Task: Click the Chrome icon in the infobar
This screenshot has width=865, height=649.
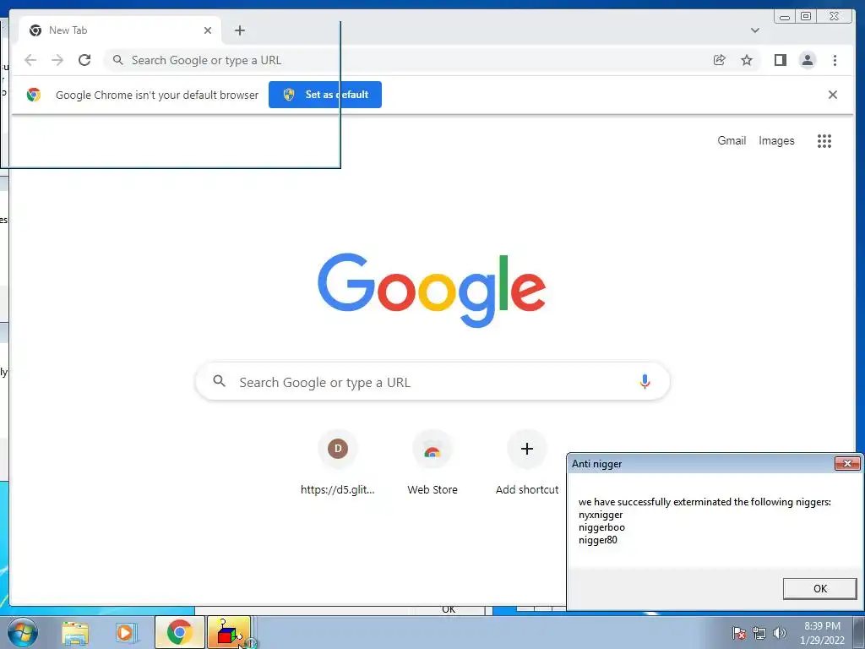Action: [34, 95]
